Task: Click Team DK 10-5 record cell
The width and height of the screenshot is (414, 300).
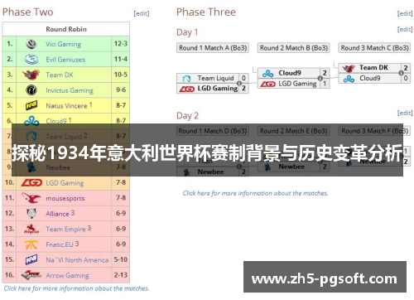Action: (121, 75)
